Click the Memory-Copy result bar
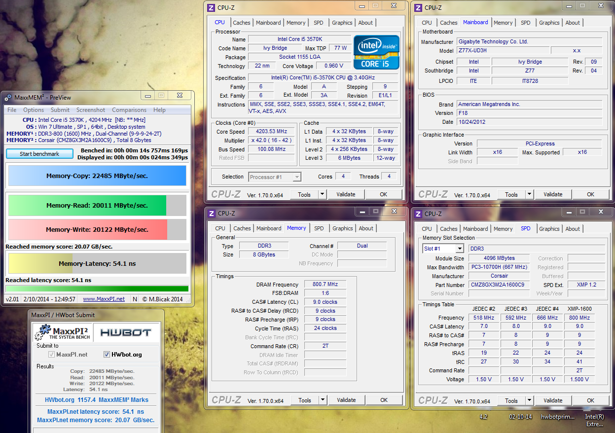Image resolution: width=615 pixels, height=433 pixels. point(97,176)
